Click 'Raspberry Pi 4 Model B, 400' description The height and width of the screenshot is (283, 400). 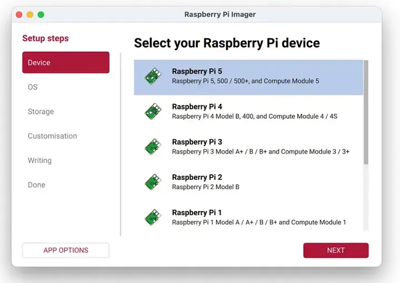tap(254, 117)
